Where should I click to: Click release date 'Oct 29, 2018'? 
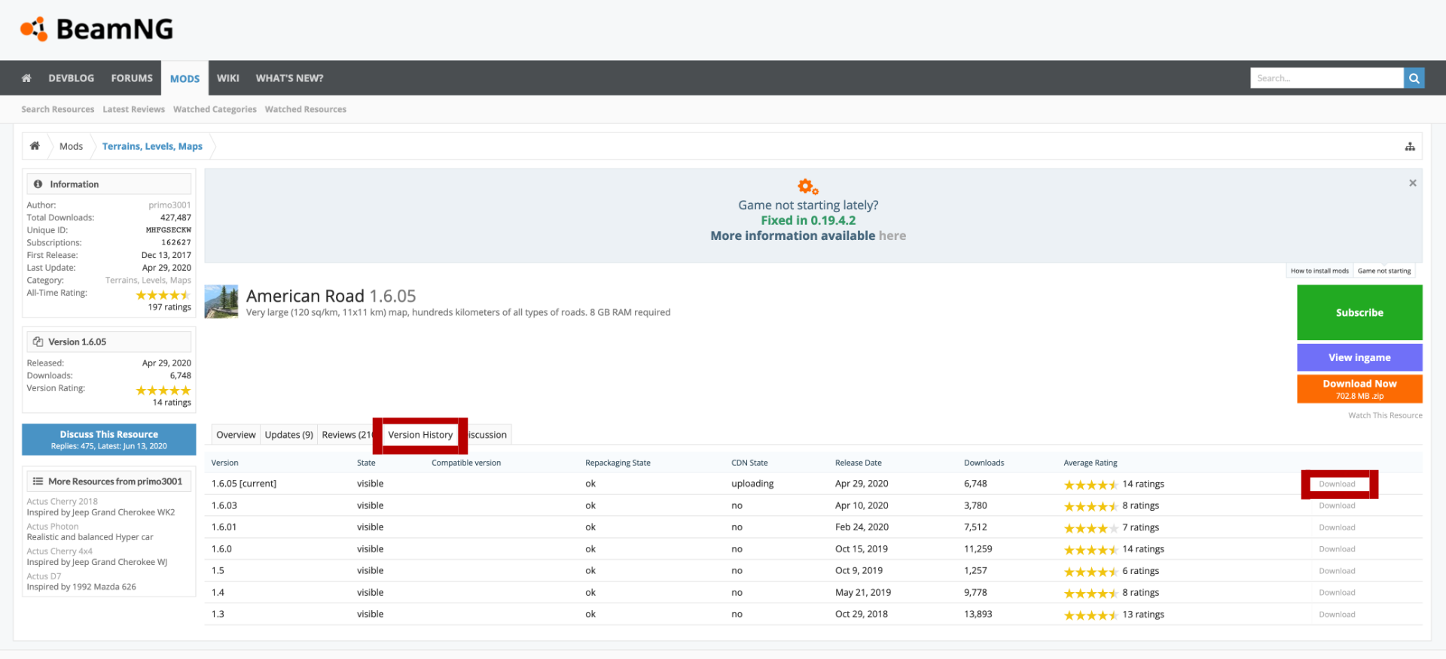(862, 614)
